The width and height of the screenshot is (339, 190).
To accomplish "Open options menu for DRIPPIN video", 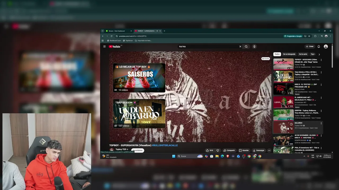I will pyautogui.click(x=321, y=111).
